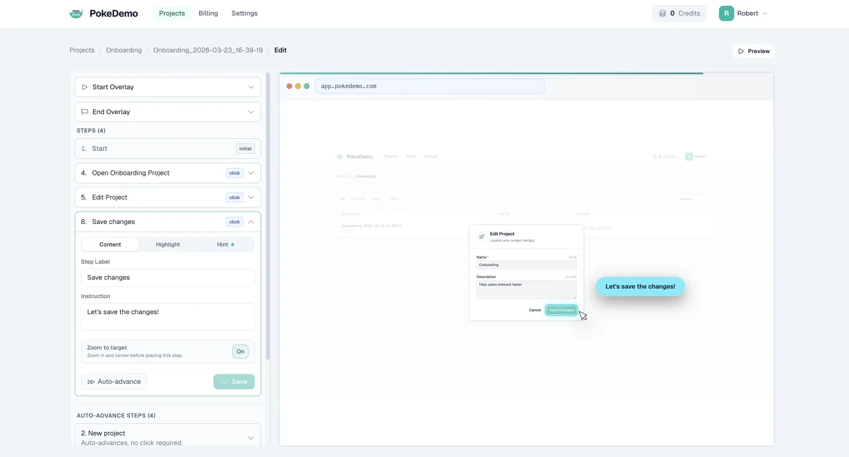Click the click badge on Open Onboarding Project

tap(235, 173)
